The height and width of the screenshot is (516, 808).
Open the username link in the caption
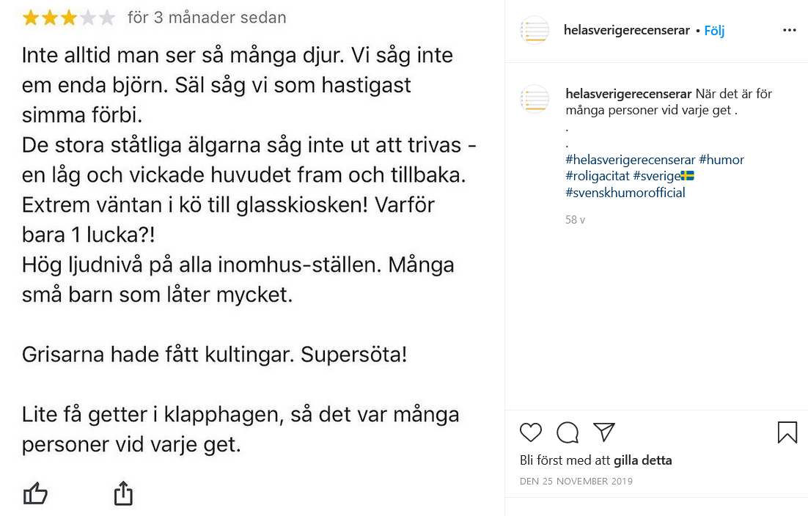pos(628,94)
